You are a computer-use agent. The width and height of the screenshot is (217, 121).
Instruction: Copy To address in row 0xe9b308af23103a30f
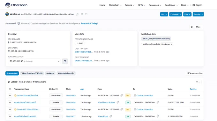click(158, 102)
